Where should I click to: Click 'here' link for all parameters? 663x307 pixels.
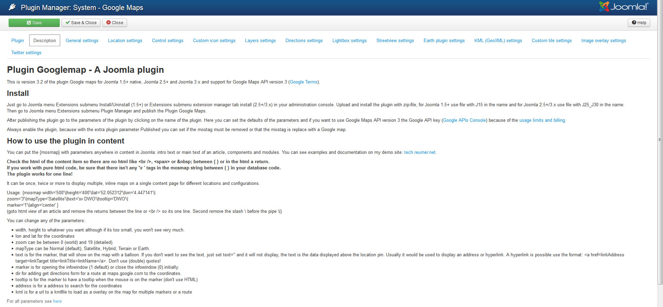(57, 301)
